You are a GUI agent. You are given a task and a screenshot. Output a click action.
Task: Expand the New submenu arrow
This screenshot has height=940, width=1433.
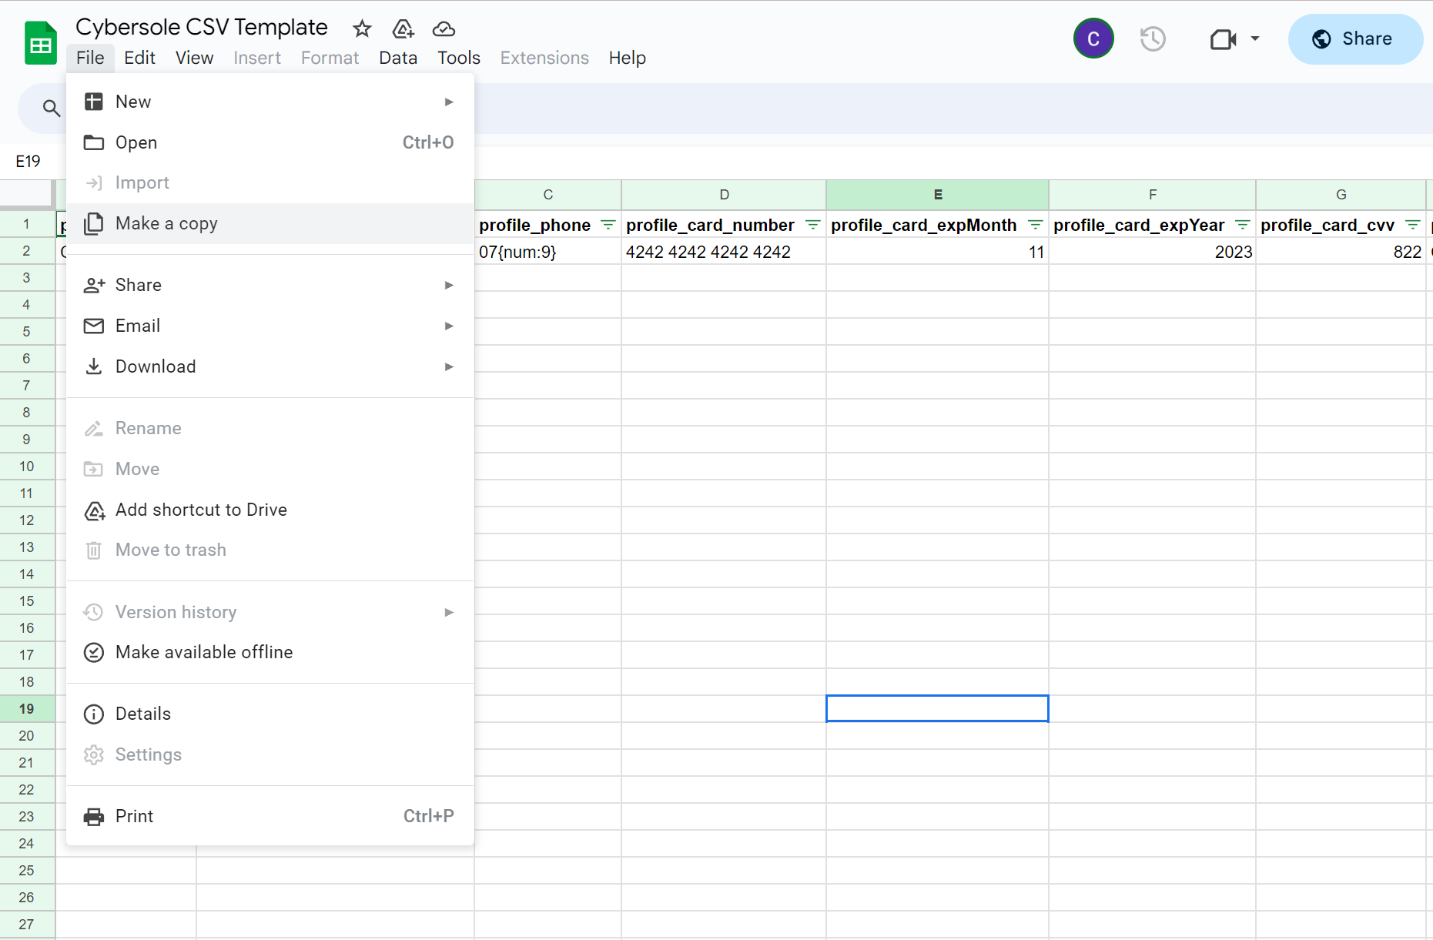(x=449, y=102)
